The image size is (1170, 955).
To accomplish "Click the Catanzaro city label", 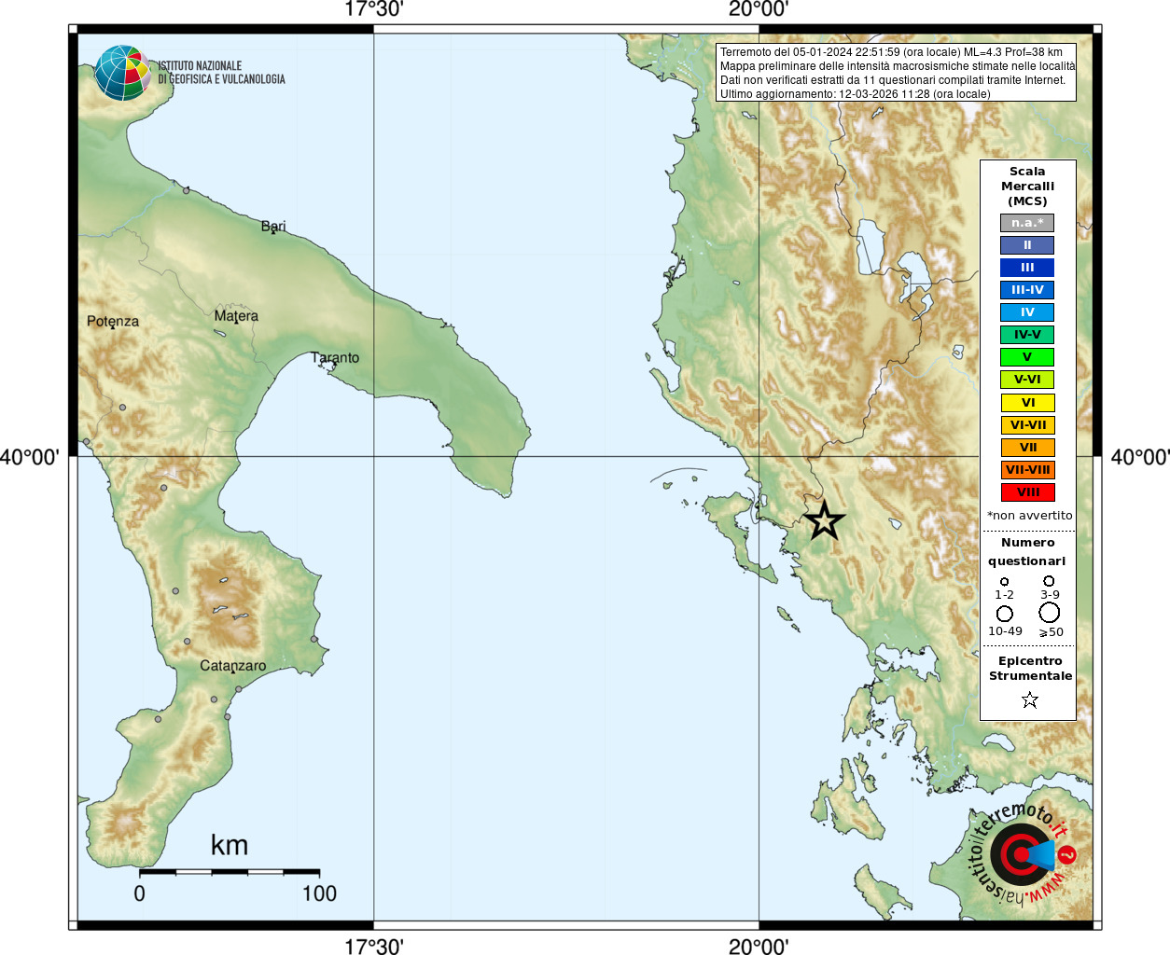I will point(232,666).
